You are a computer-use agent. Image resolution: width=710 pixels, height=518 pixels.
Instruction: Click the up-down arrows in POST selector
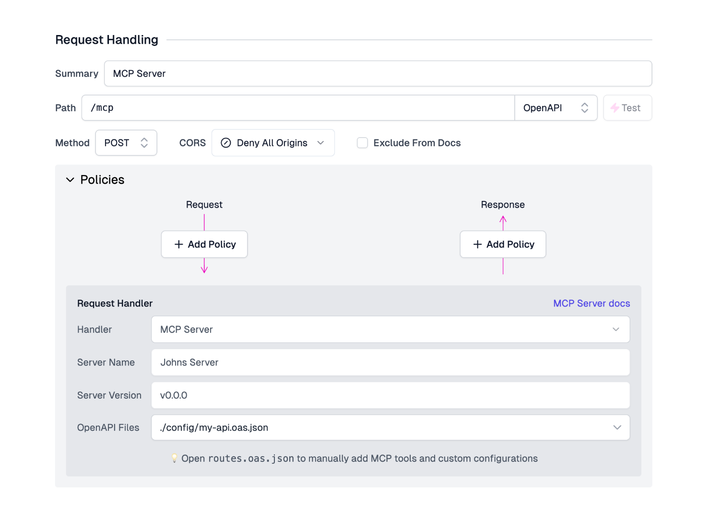(x=144, y=143)
